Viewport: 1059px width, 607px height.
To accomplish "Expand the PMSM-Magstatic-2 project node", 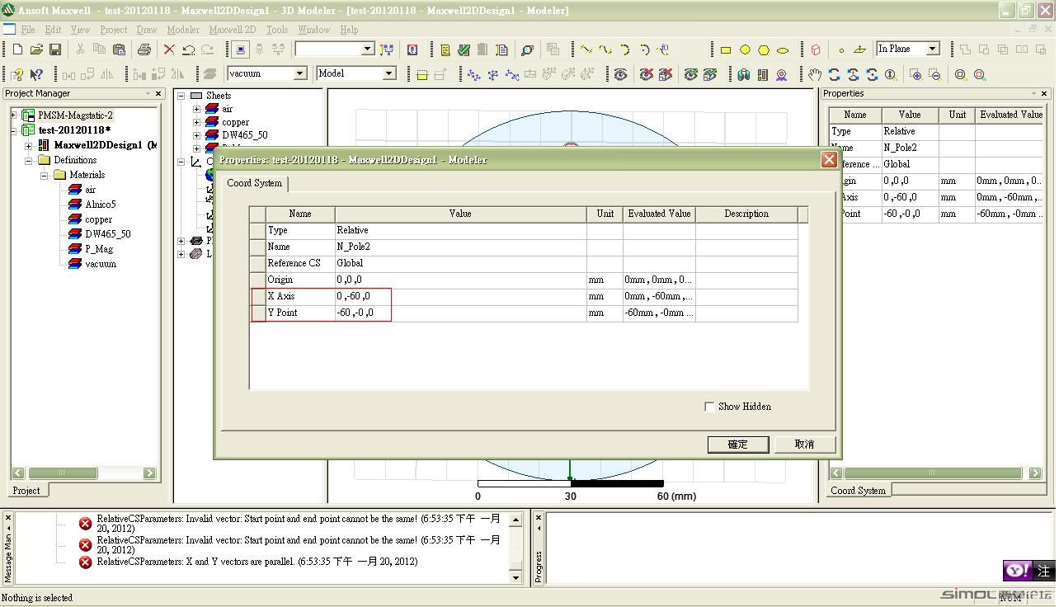I will (x=14, y=115).
